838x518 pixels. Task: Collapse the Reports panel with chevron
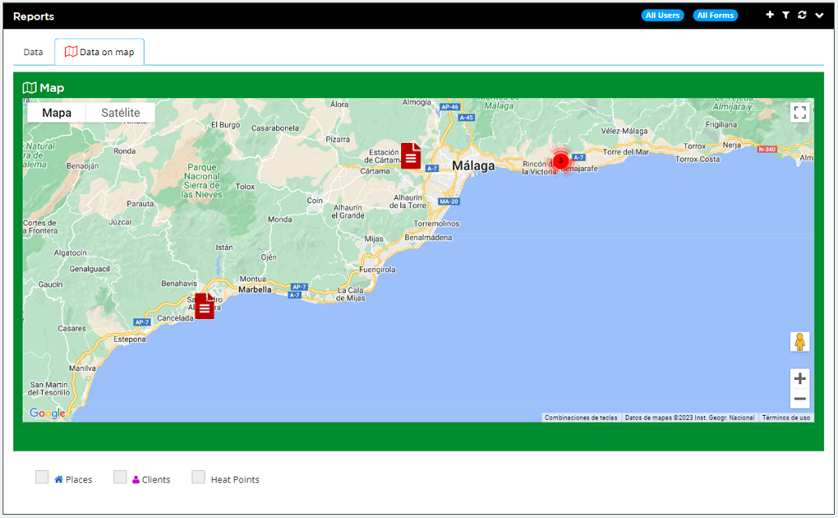pos(819,15)
